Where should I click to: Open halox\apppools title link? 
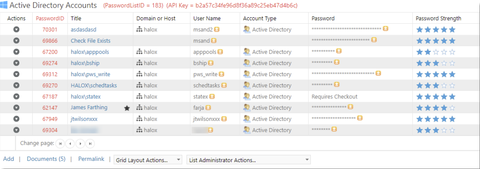[x=90, y=52]
